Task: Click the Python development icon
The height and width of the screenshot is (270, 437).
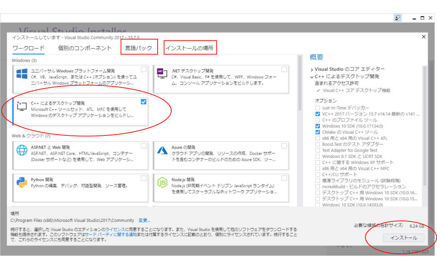Action: pos(22,182)
